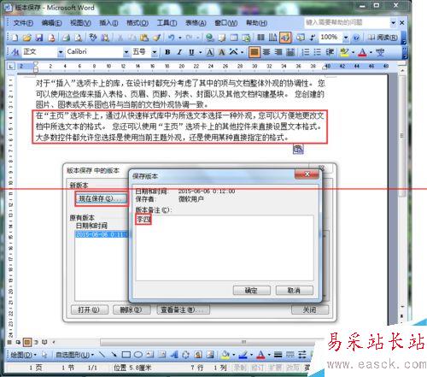The image size is (427, 377).
Task: Click the 关闭 button in versions dialog
Action: [310, 309]
